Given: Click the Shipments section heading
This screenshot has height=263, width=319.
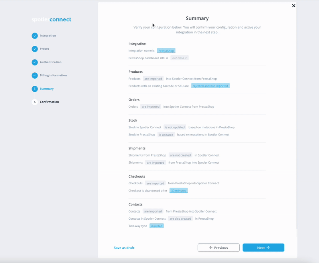Looking at the screenshot, I should [137, 148].
